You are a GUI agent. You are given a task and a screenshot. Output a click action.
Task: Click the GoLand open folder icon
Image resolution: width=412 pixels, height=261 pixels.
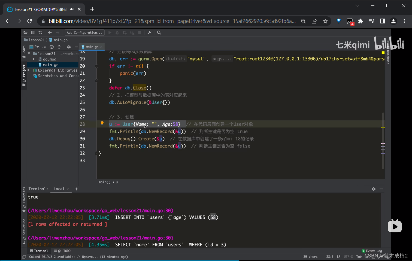(25, 33)
